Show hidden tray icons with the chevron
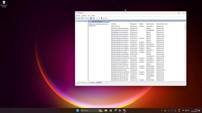 point(162,110)
